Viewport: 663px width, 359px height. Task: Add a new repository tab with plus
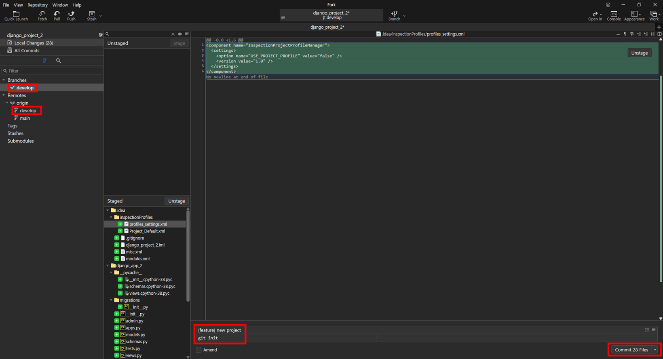pos(659,27)
